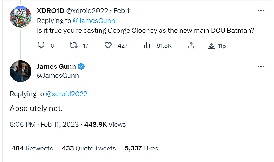Open the view analytics bar chart icon
Image resolution: width=274 pixels, height=162 pixels.
tap(147, 45)
